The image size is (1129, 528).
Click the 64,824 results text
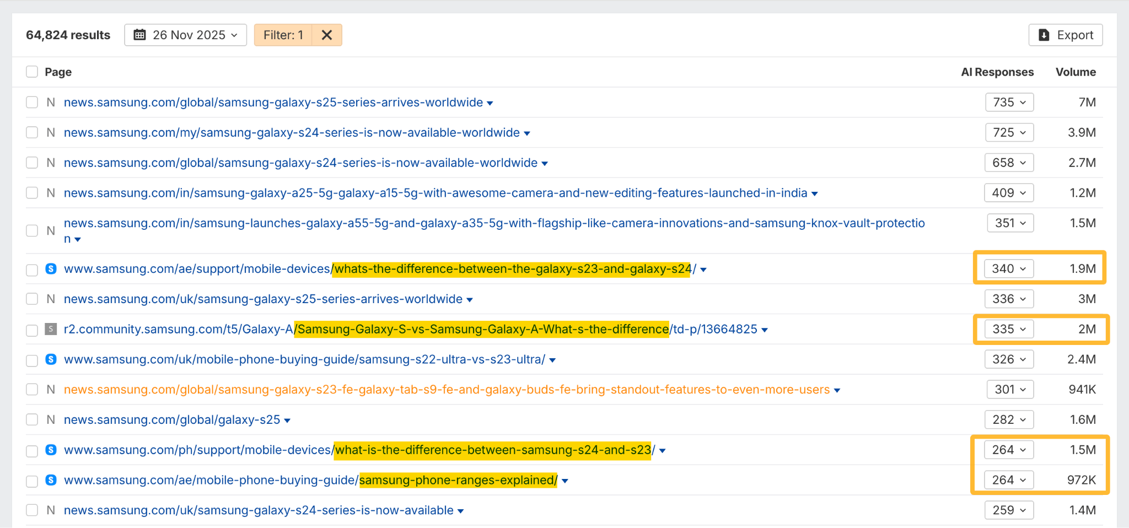(x=68, y=35)
